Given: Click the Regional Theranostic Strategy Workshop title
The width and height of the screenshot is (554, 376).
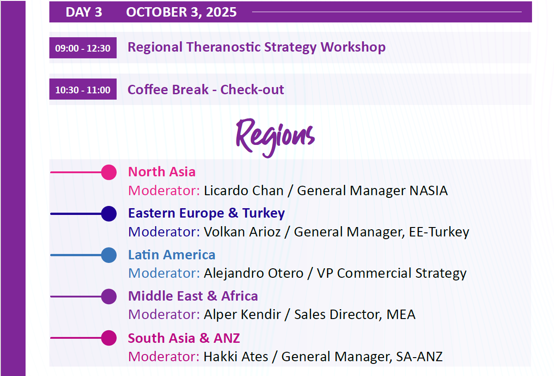Looking at the screenshot, I should [257, 47].
